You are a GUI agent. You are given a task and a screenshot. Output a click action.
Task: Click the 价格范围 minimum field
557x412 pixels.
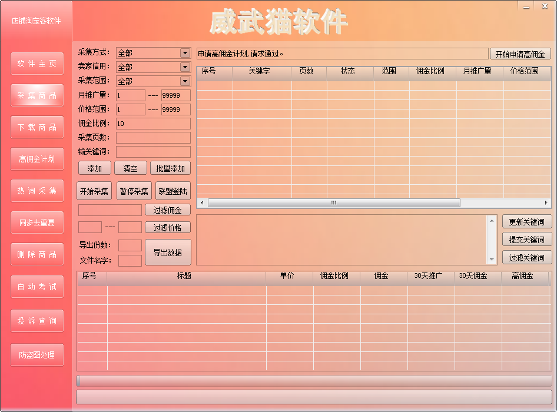point(130,109)
